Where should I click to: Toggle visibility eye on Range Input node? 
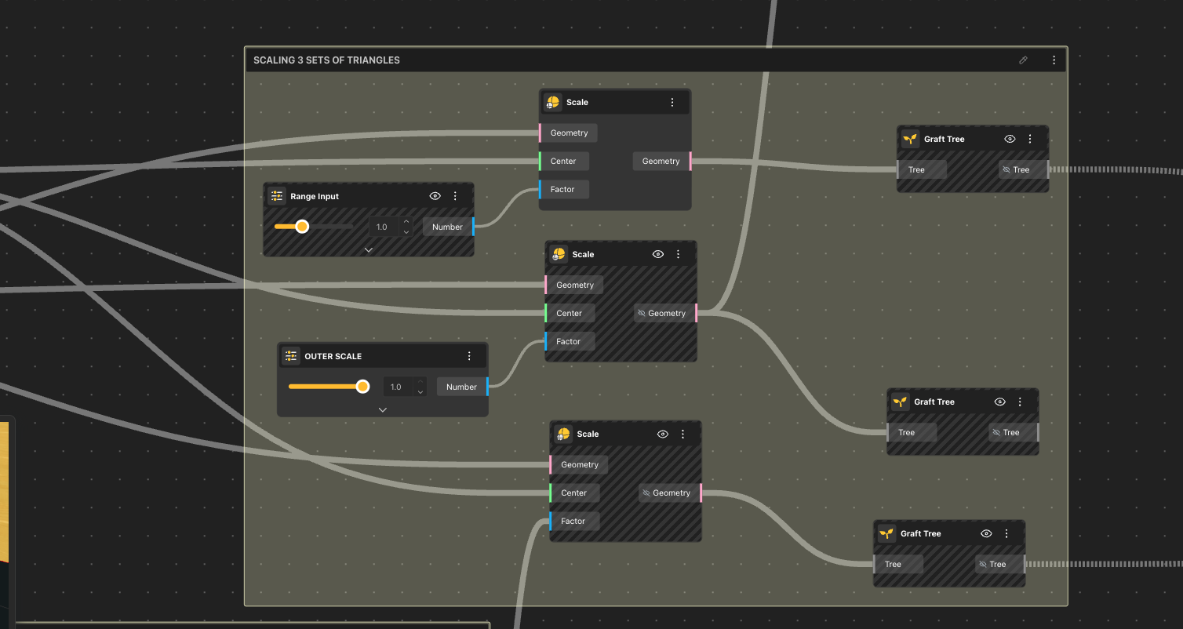[x=435, y=196]
